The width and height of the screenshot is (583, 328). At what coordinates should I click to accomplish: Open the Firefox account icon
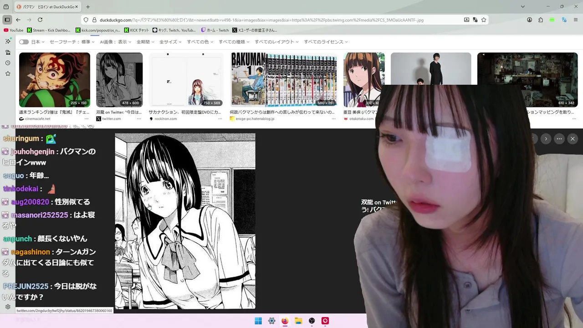(530, 20)
